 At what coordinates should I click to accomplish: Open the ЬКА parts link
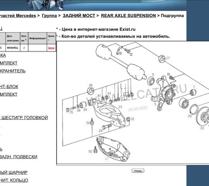pos(3,55)
